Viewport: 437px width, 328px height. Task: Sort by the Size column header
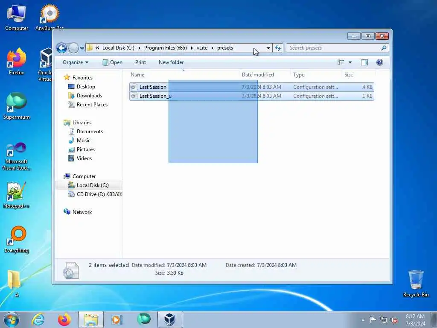coord(358,74)
